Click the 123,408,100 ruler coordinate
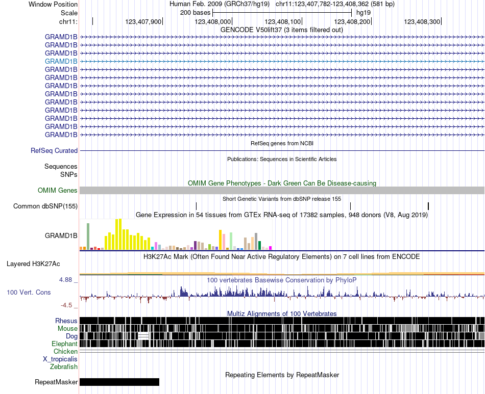Image resolution: width=485 pixels, height=394 pixels. coord(283,21)
